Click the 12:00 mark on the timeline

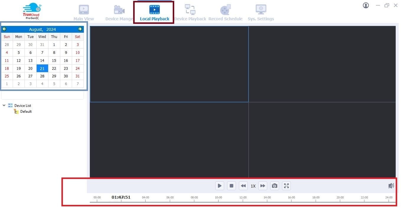tap(243, 198)
